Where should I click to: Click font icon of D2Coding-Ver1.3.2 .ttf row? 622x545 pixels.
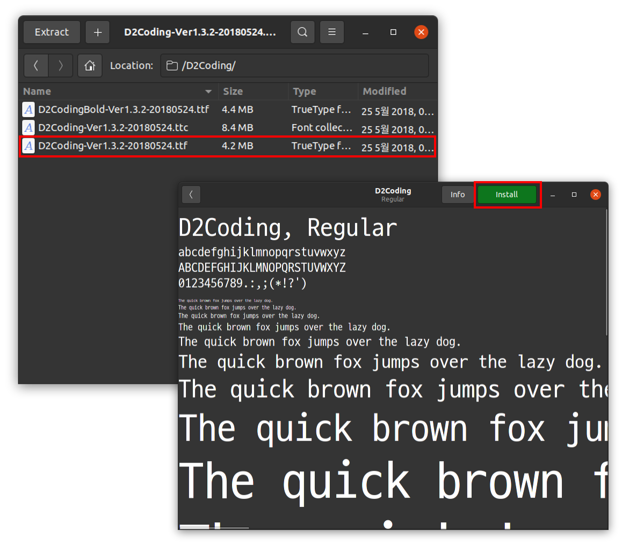[x=28, y=146]
